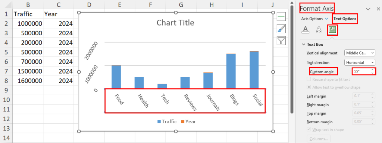Select the Food axis label

click(x=119, y=100)
